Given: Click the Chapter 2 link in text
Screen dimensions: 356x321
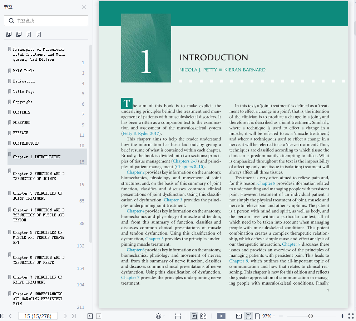Looking at the screenshot, I should (x=135, y=172).
